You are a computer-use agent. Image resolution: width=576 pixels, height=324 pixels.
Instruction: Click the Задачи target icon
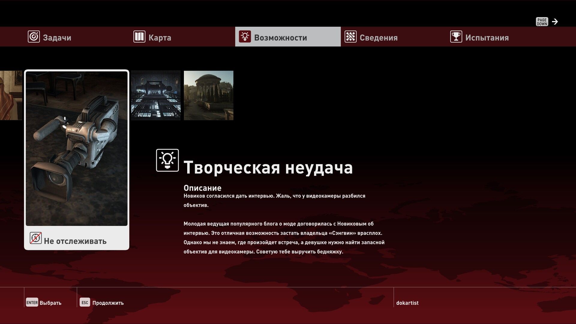pos(34,37)
